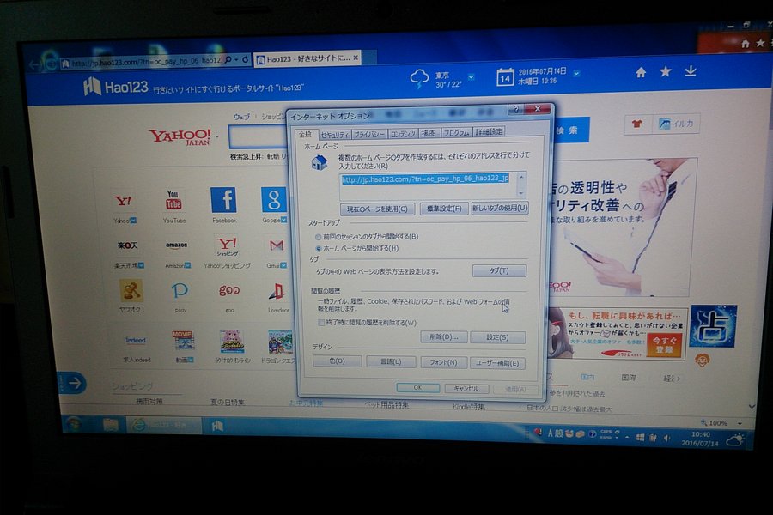
Task: Open the YouTube shortcut icon
Action: [x=173, y=200]
